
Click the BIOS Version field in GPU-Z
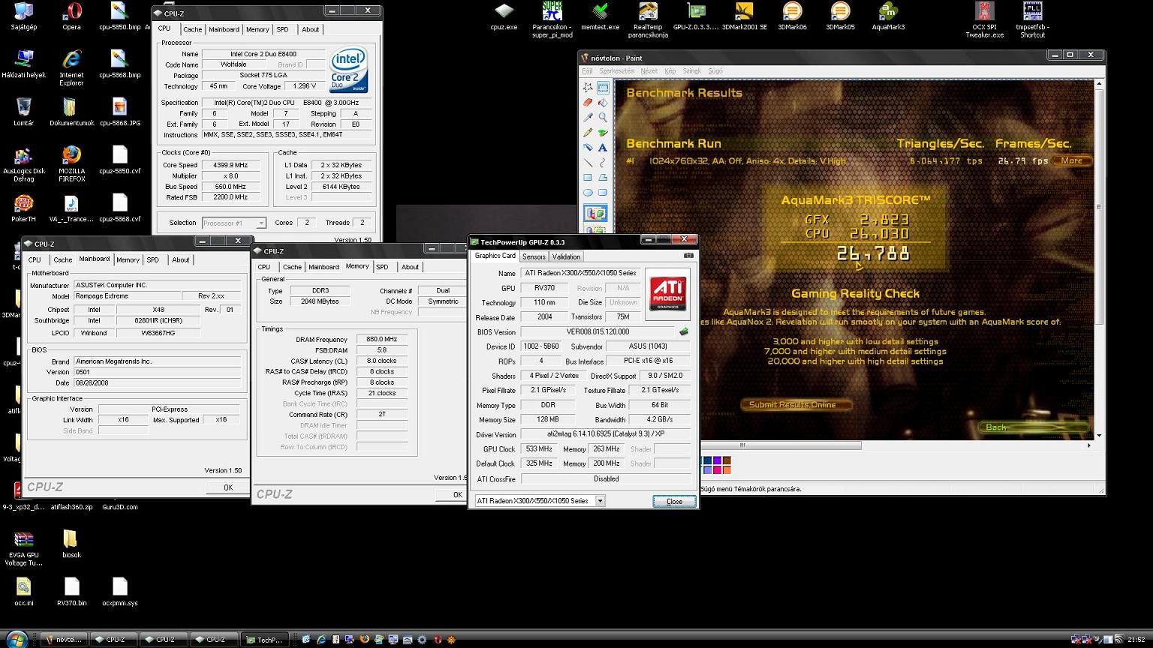click(598, 331)
